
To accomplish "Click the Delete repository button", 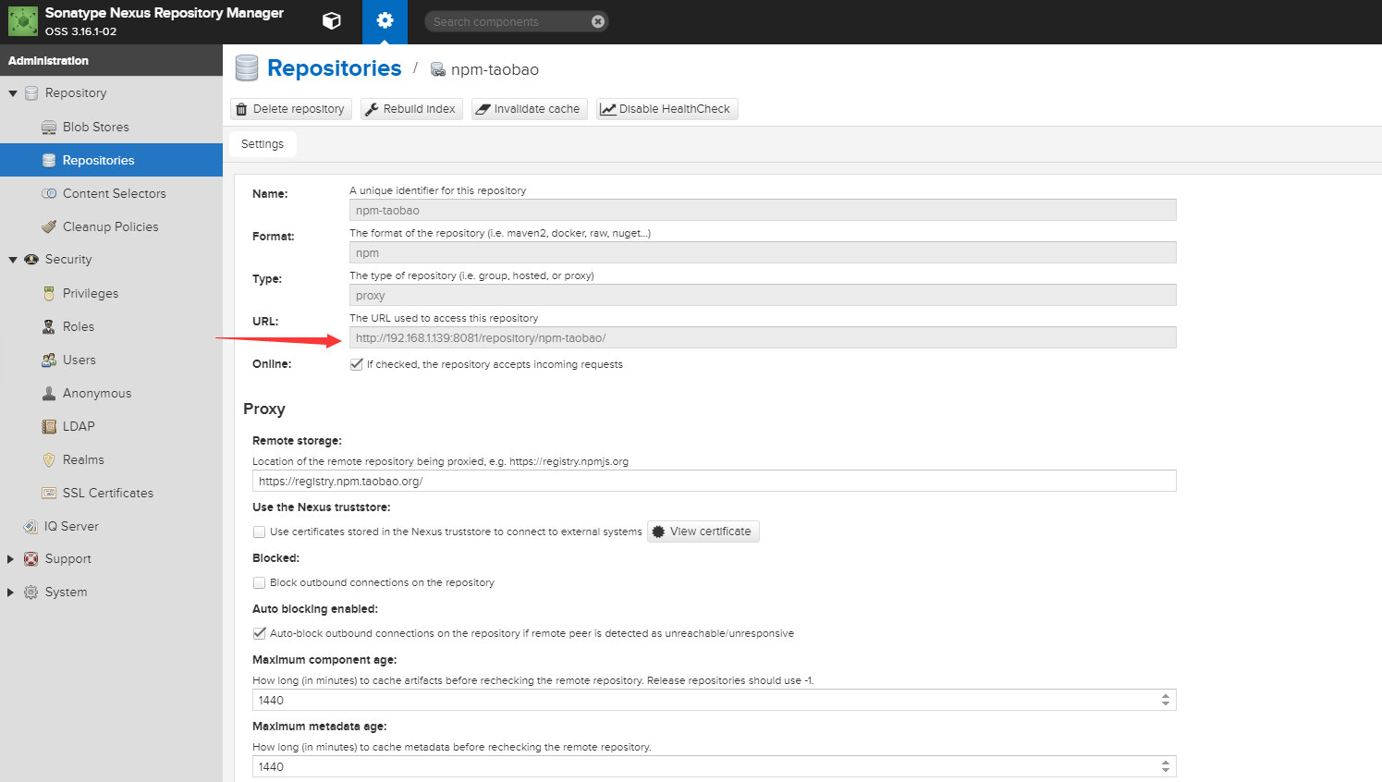I will (290, 108).
